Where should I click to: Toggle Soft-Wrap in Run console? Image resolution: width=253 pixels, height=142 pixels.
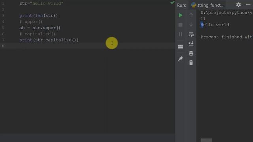point(191,34)
